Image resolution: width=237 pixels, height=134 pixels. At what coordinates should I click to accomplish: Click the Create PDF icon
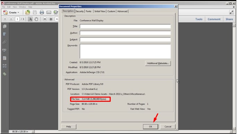click(x=6, y=12)
